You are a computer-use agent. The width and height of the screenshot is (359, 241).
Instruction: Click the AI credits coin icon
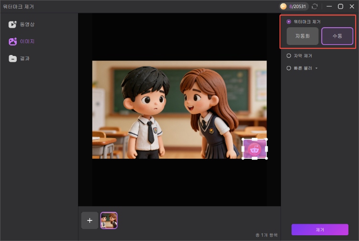pos(283,7)
